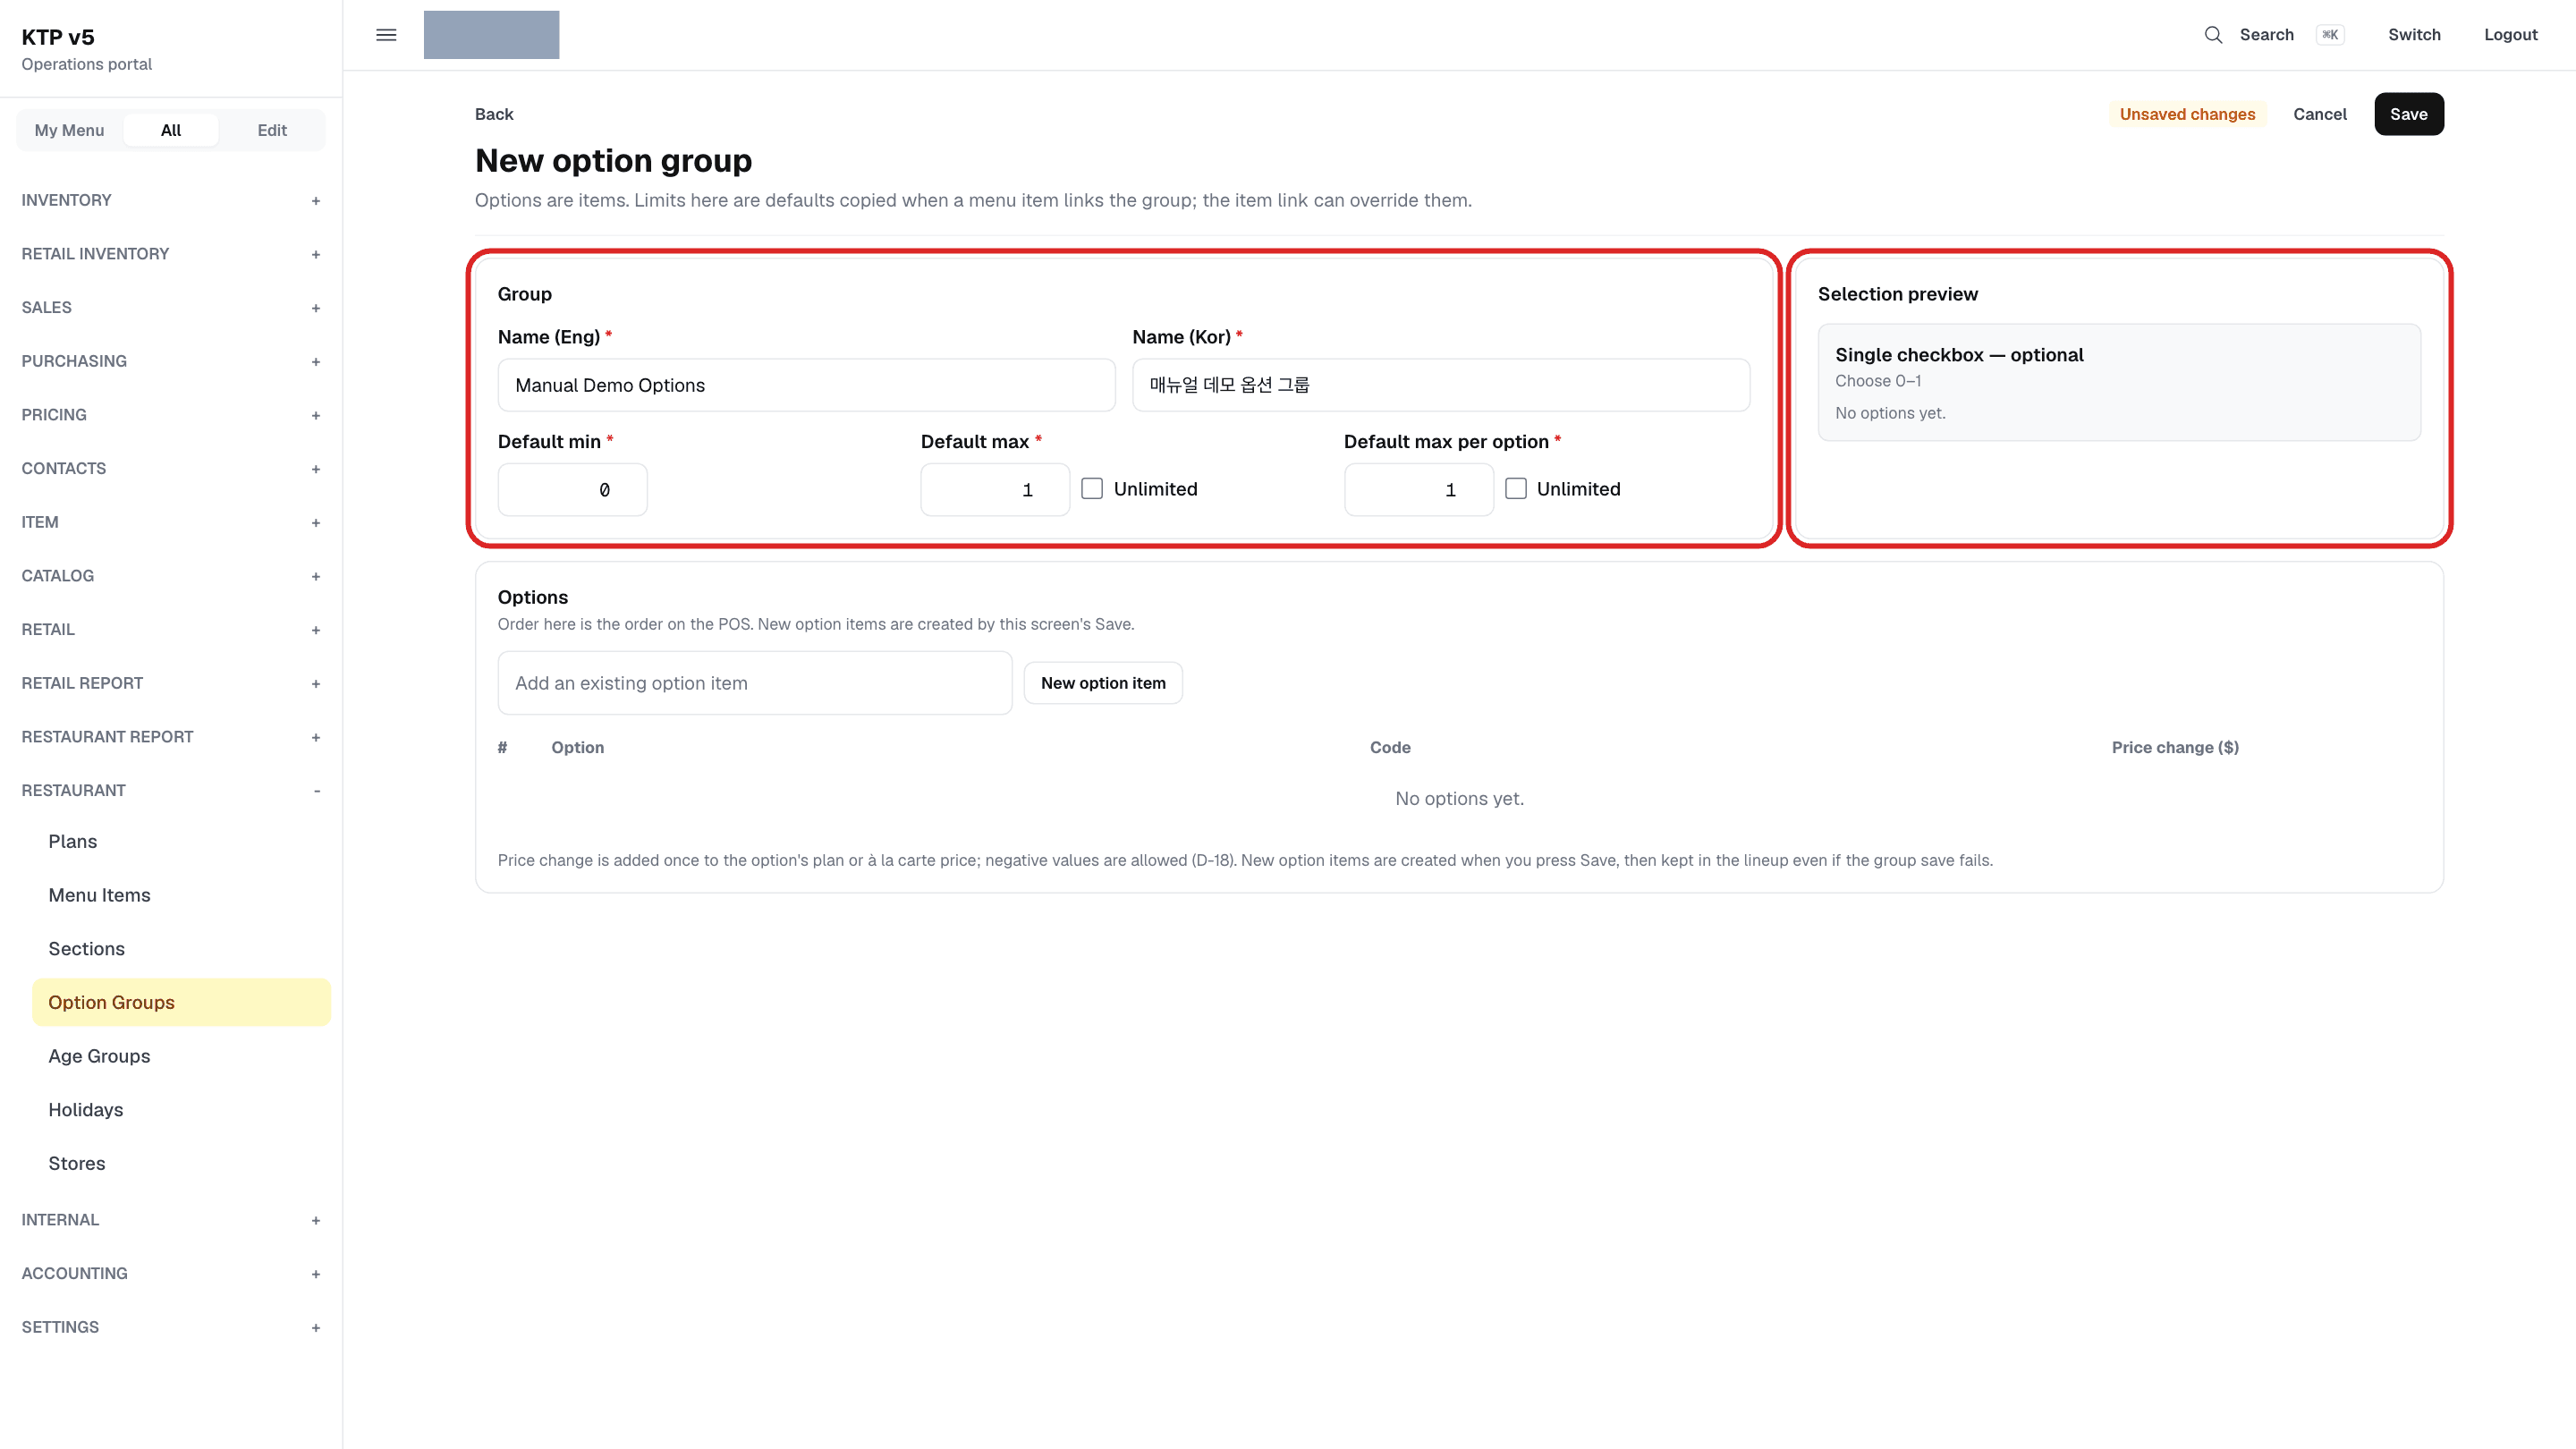The image size is (2576, 1449).
Task: Expand the INVENTORY section
Action: (171, 200)
